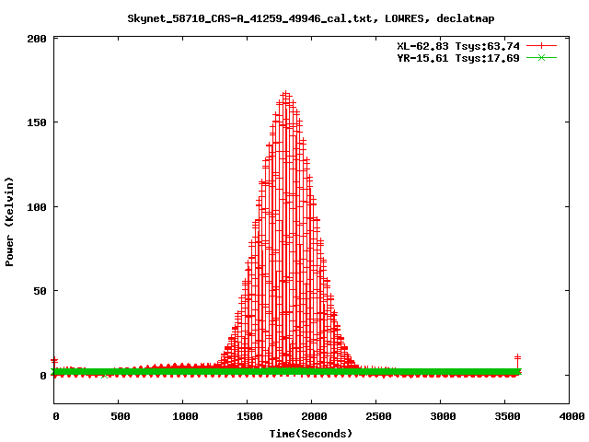Click the green YR legend line sample
Screen dimensions: 589x442
pyautogui.click(x=541, y=58)
